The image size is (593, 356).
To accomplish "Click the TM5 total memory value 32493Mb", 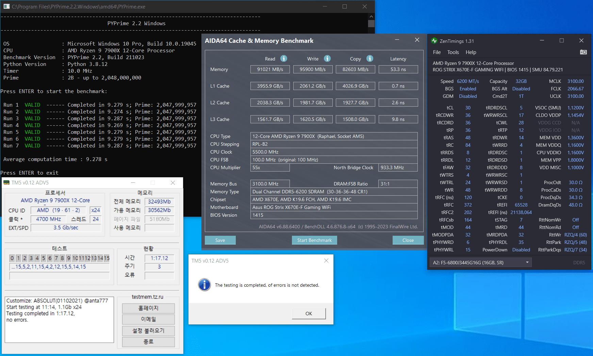I will pos(159,201).
